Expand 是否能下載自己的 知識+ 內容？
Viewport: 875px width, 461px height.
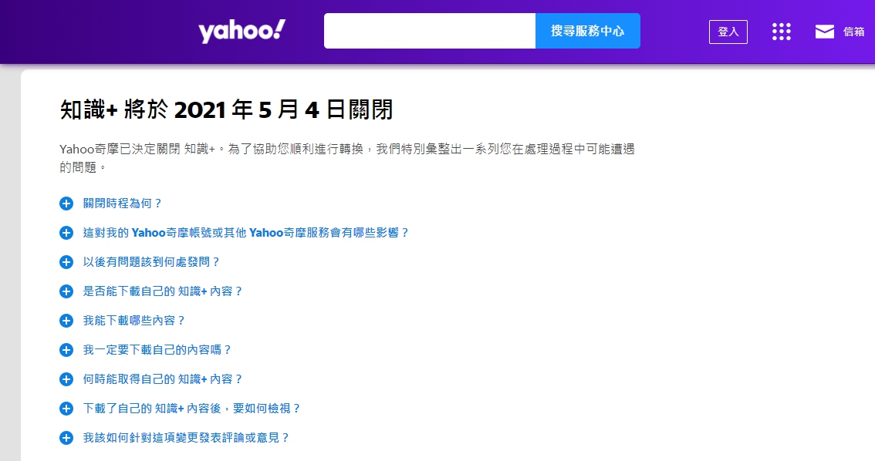click(x=66, y=291)
